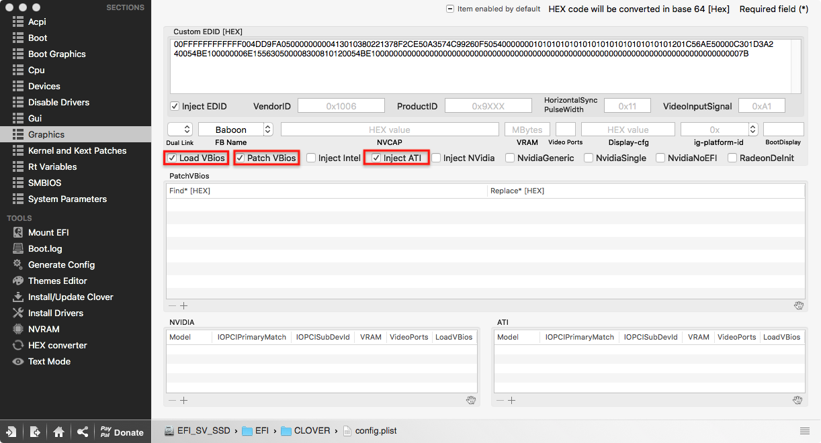
Task: Click the PatchVBios table hand icon
Action: click(798, 305)
